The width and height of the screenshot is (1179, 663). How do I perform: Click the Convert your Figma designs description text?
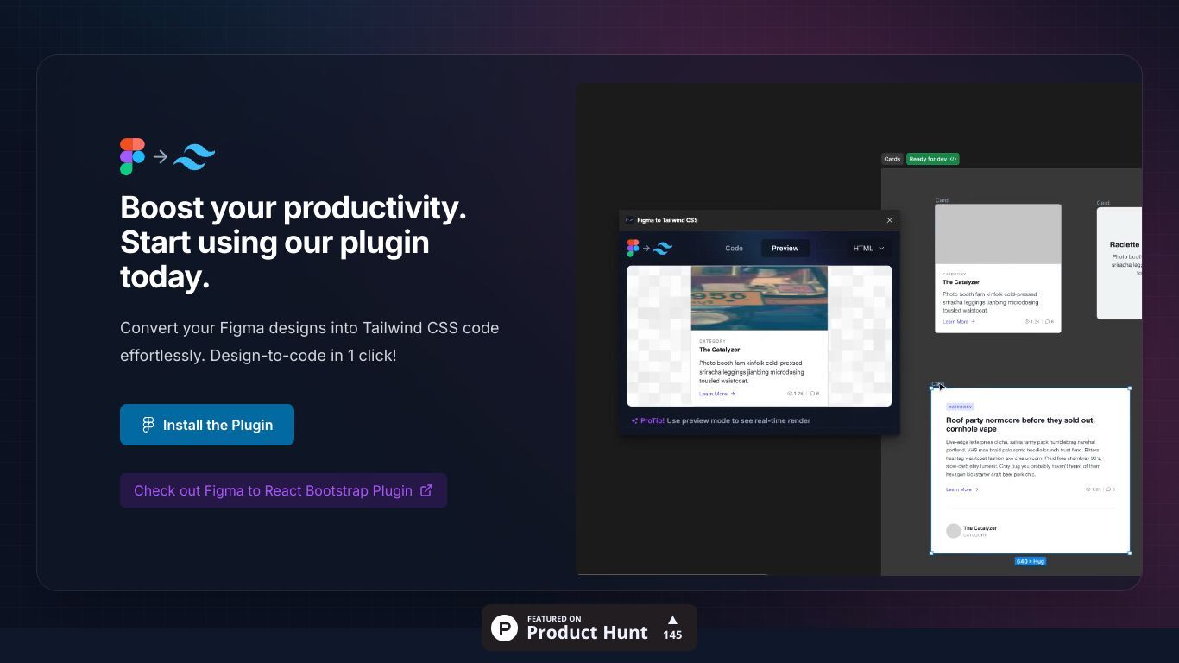(309, 342)
